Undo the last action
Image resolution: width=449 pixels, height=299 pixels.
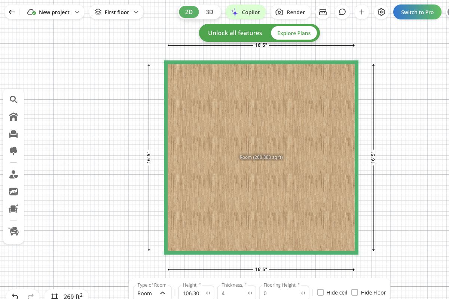pos(15,296)
